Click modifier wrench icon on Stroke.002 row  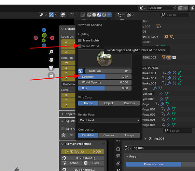[x=169, y=78]
